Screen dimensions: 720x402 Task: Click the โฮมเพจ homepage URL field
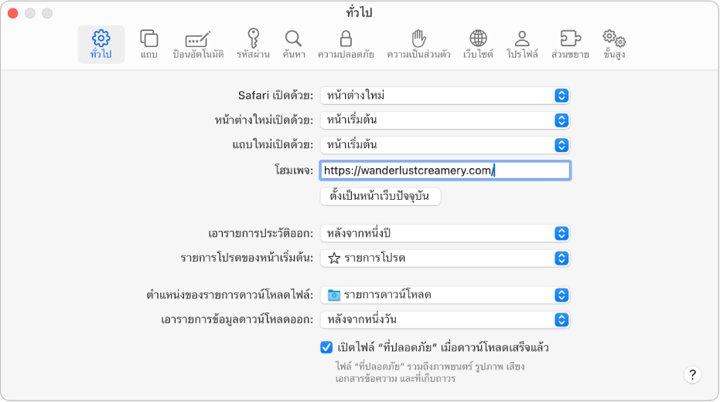click(445, 171)
